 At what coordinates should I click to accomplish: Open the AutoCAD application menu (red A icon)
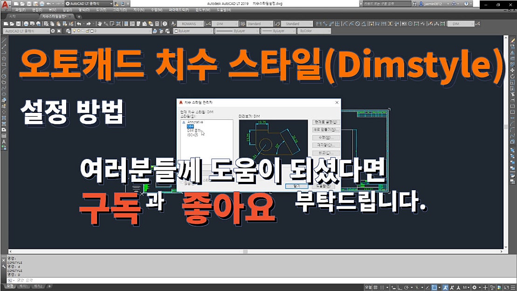[5, 4]
